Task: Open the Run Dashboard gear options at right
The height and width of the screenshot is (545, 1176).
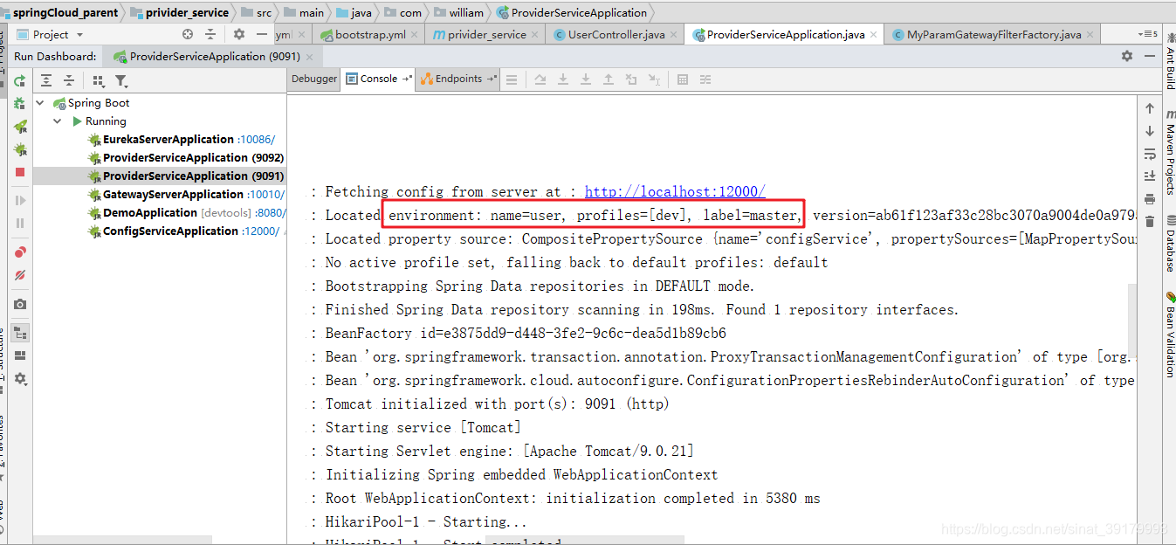Action: [x=1127, y=56]
